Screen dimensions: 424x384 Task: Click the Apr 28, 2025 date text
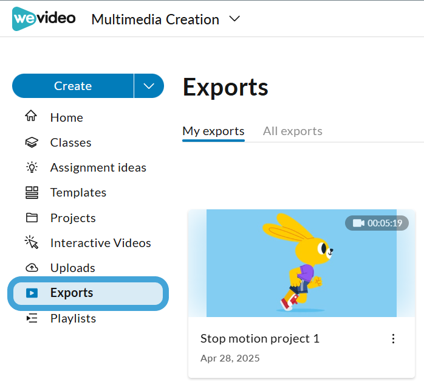[230, 358]
